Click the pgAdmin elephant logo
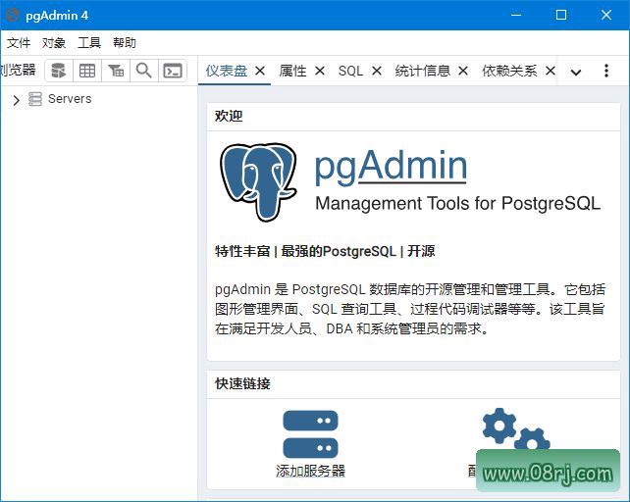The height and width of the screenshot is (502, 630). click(259, 181)
